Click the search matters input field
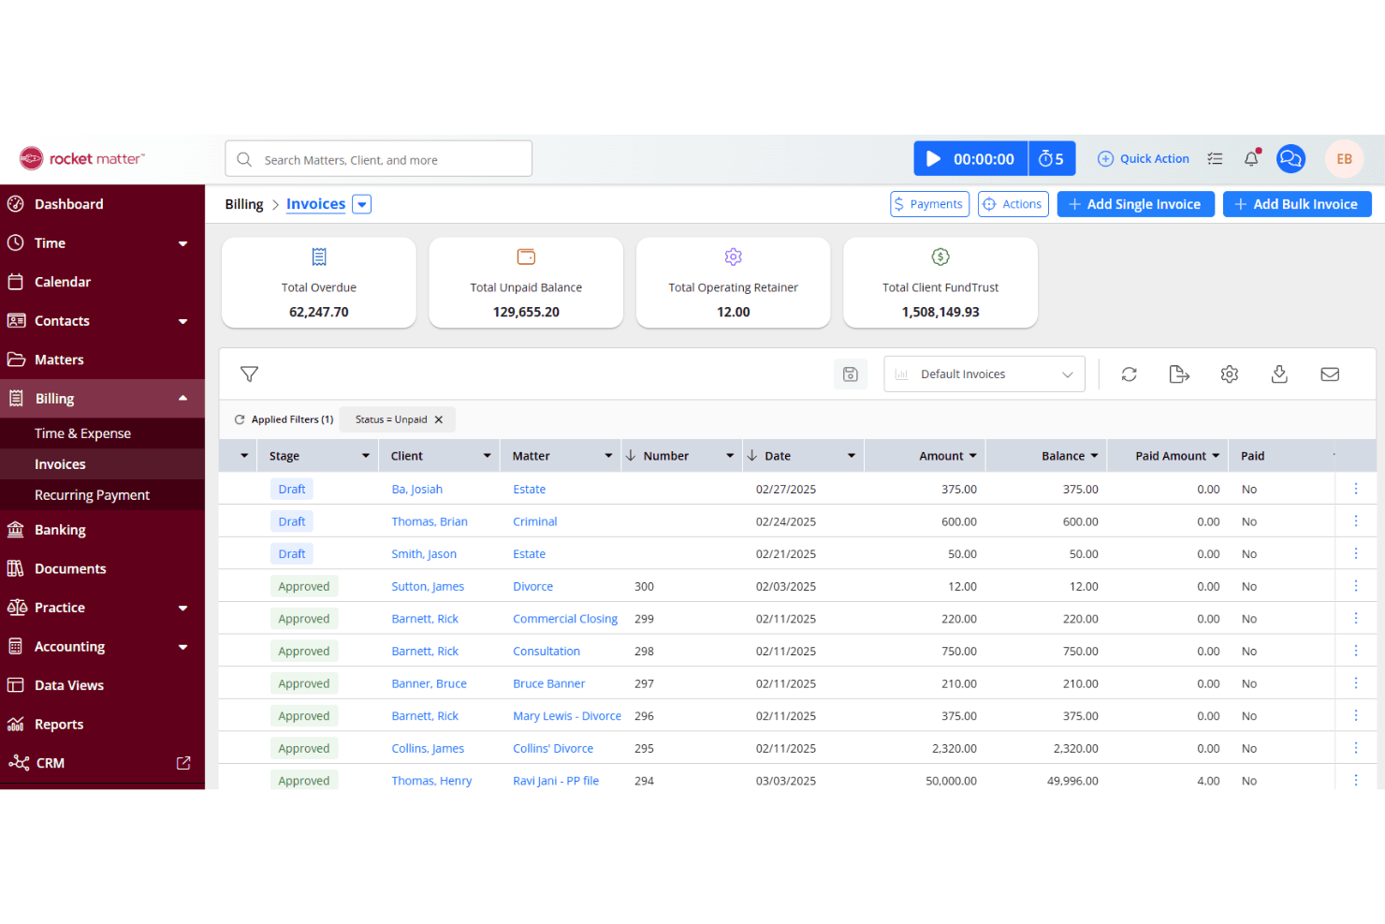The height and width of the screenshot is (924, 1385). pos(378,159)
